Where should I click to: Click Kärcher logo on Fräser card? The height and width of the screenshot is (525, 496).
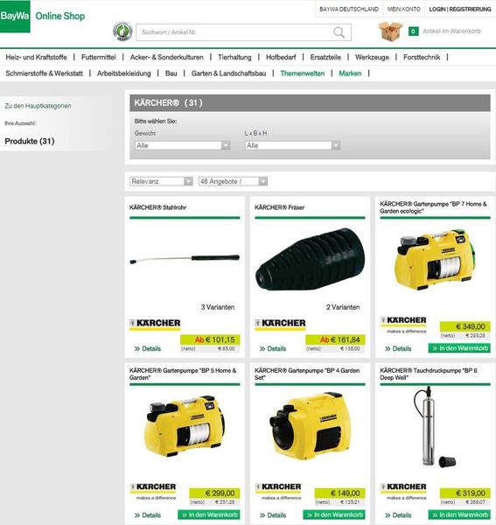pos(280,324)
